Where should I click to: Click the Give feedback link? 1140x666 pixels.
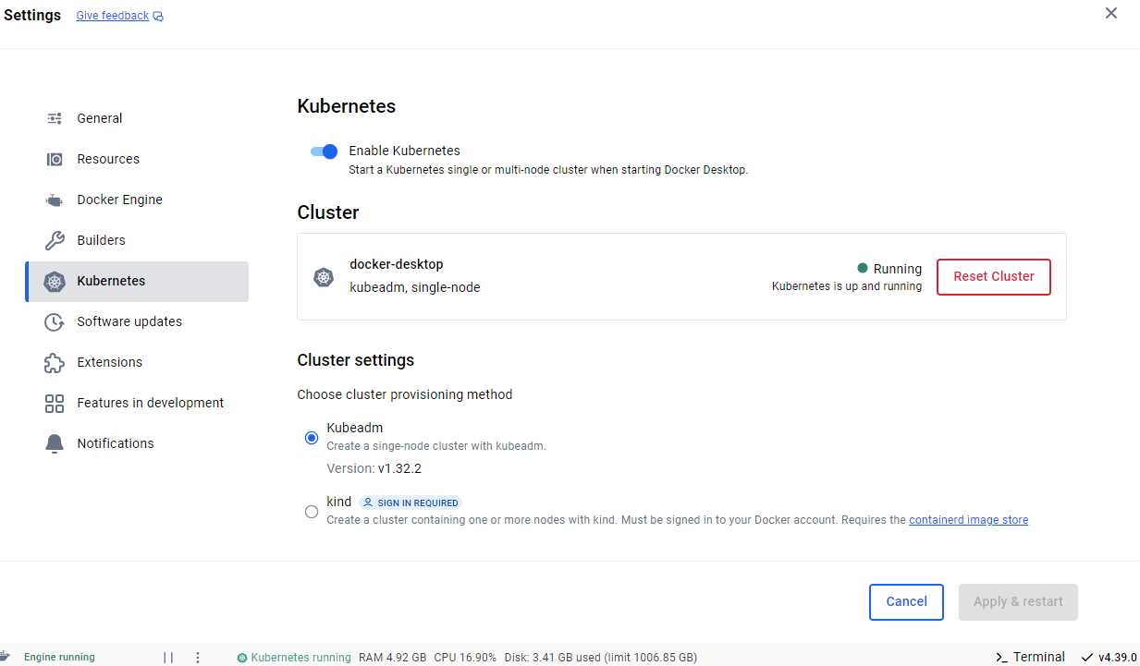(113, 16)
